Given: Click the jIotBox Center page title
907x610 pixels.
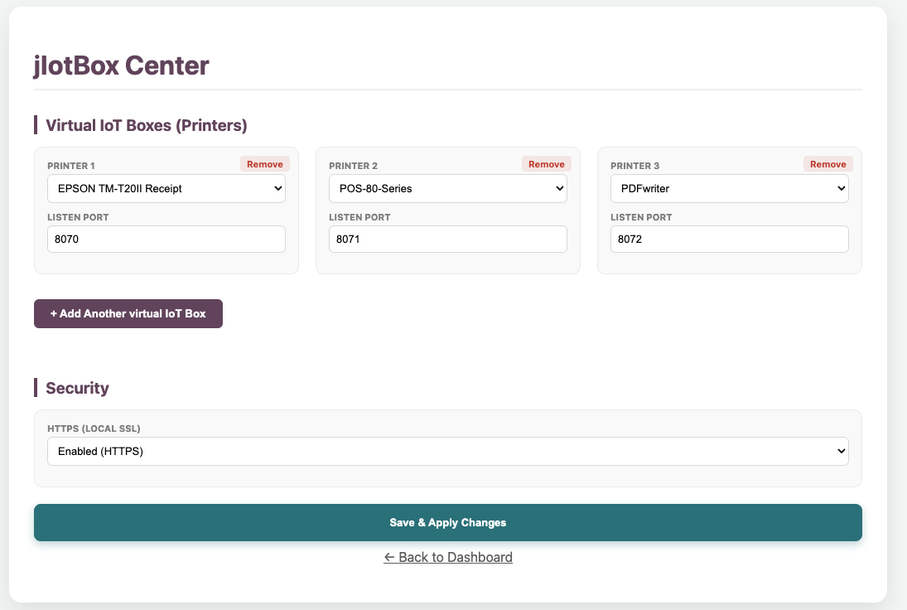Looking at the screenshot, I should [x=122, y=65].
